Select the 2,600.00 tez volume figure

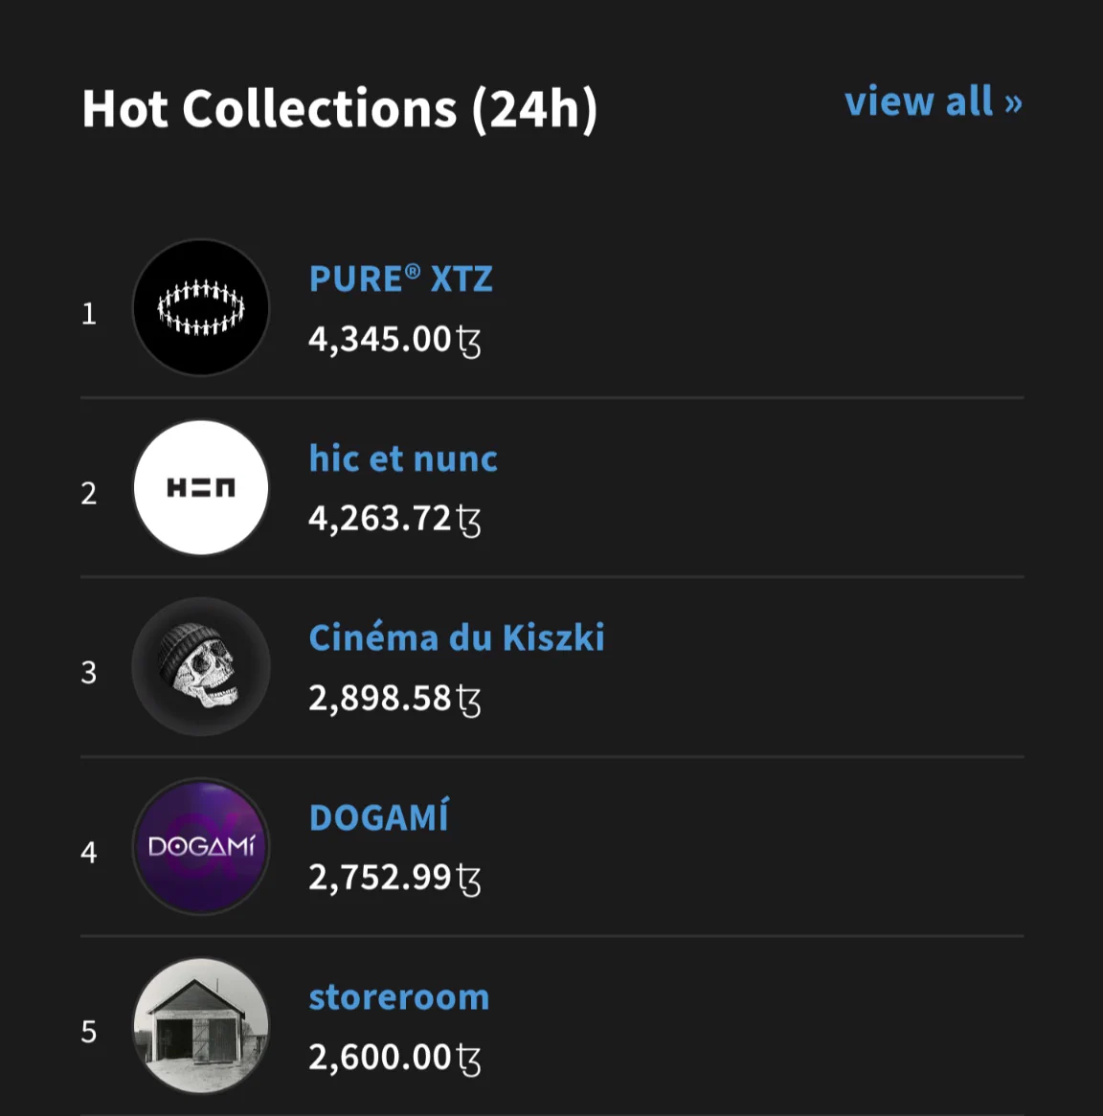(x=394, y=1058)
